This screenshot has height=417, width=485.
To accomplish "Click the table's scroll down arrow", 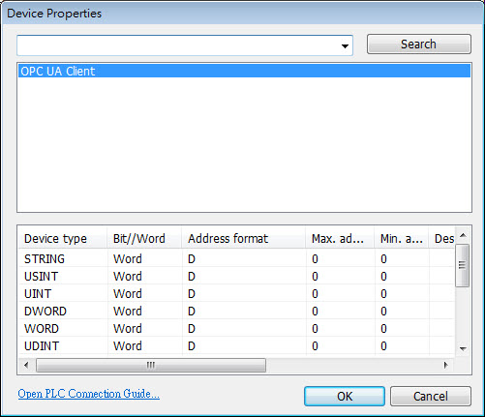I will point(463,348).
